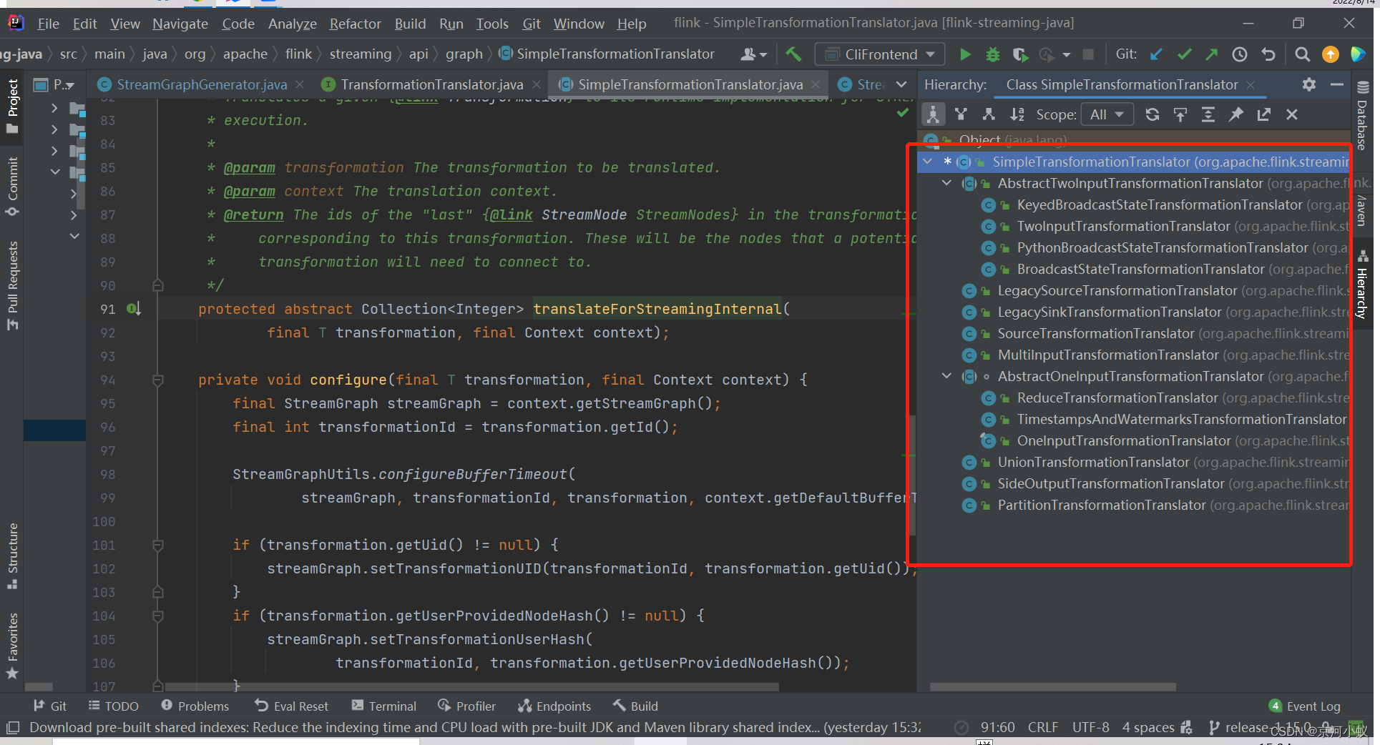Screen dimensions: 1380x745
Task: Close hierarchy view with X icon
Action: point(1292,114)
